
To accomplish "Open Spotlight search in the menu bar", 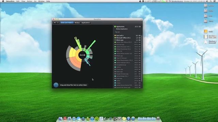I will point(211,1).
